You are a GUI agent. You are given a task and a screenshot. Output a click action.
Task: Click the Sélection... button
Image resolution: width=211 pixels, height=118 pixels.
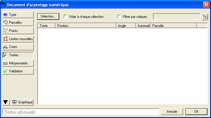[x=48, y=16]
